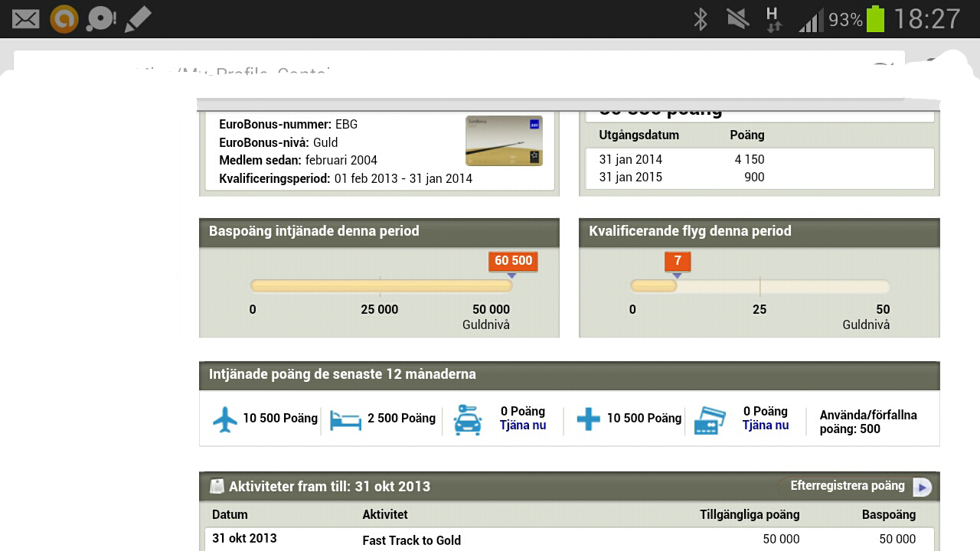The width and height of the screenshot is (980, 551).
Task: Click the 31 okt 2013 date cell
Action: coord(244,539)
